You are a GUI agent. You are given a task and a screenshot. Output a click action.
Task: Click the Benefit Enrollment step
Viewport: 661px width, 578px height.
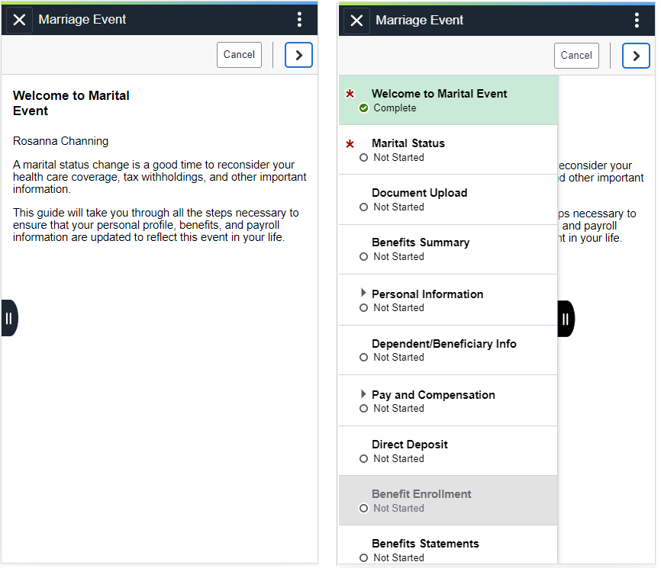[x=448, y=500]
